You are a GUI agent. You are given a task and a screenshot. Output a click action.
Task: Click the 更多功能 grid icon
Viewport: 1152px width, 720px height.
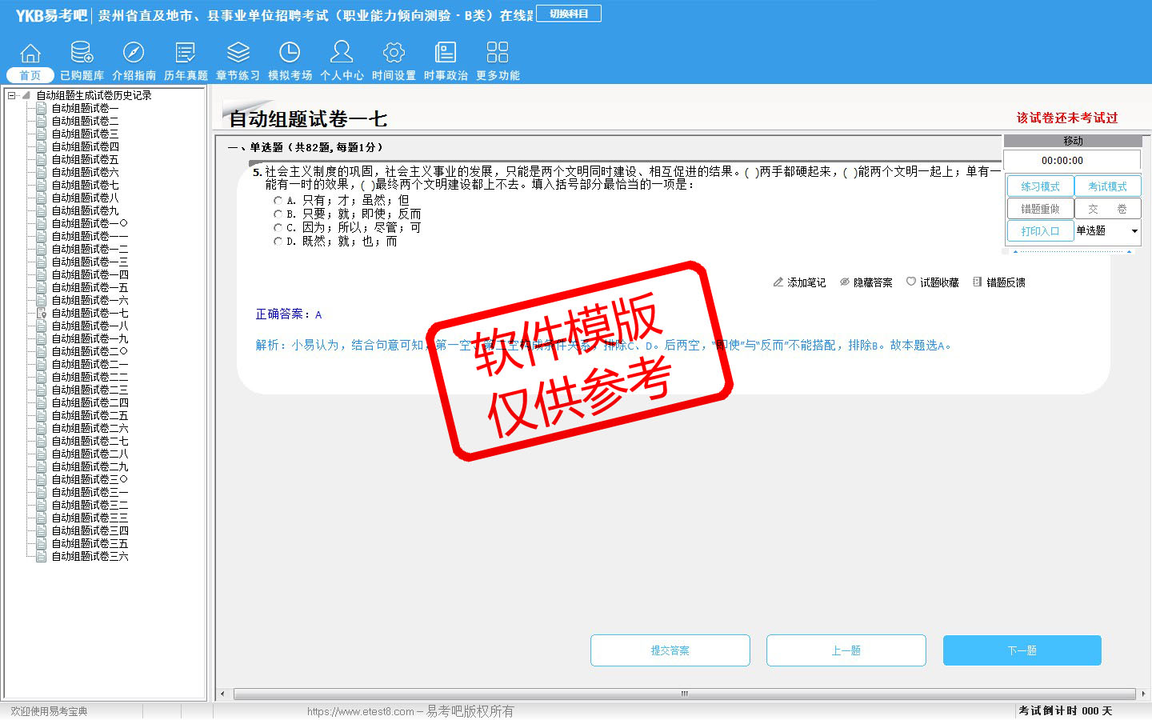(498, 53)
